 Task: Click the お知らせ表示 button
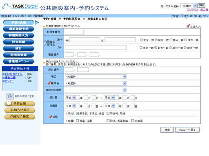(20, 110)
